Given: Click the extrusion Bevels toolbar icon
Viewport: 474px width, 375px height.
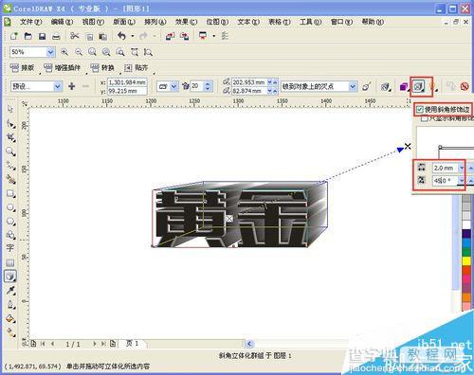Looking at the screenshot, I should pyautogui.click(x=418, y=86).
